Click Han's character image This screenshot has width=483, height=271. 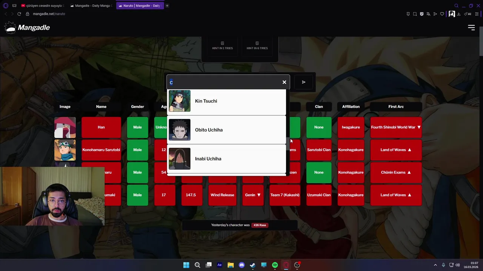tap(65, 127)
